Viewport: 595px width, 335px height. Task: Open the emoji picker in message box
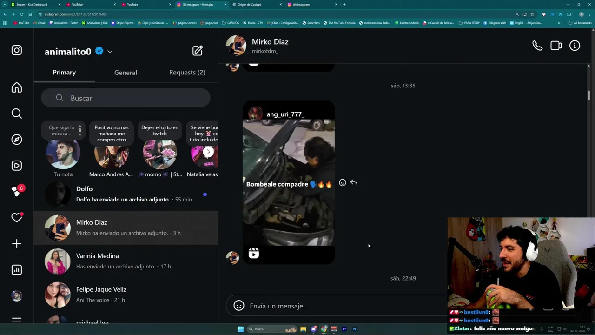click(239, 306)
